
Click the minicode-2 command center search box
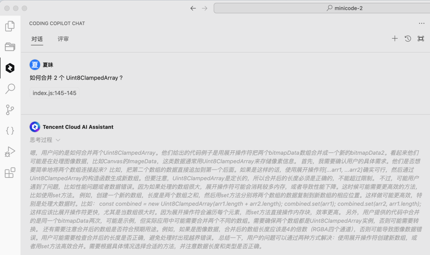pos(322,8)
